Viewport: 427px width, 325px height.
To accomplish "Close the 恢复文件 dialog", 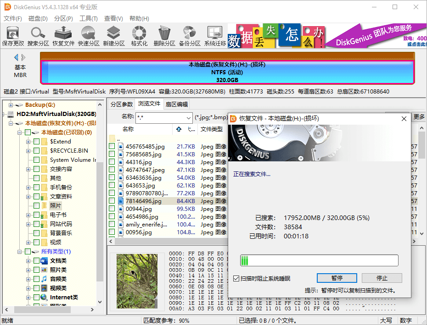I will tap(404, 119).
